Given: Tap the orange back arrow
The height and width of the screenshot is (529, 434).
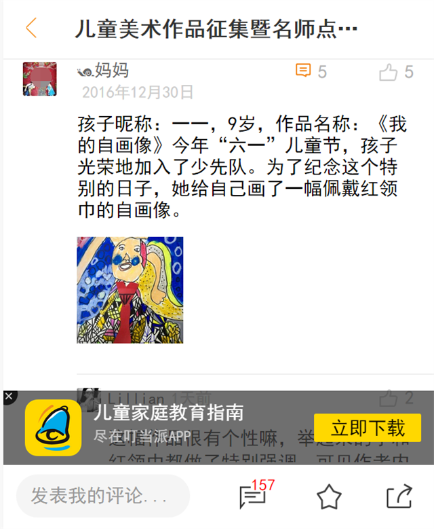Looking at the screenshot, I should (x=31, y=28).
